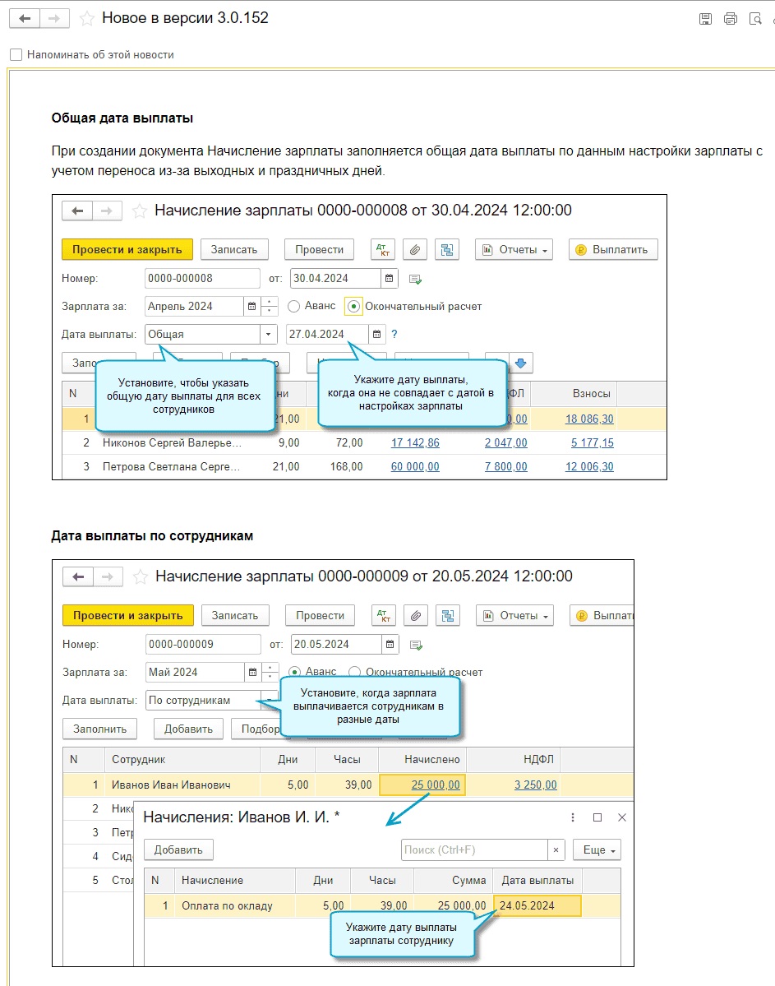Open contributions amount 12 006,30 link
The height and width of the screenshot is (986, 775).
(x=589, y=466)
